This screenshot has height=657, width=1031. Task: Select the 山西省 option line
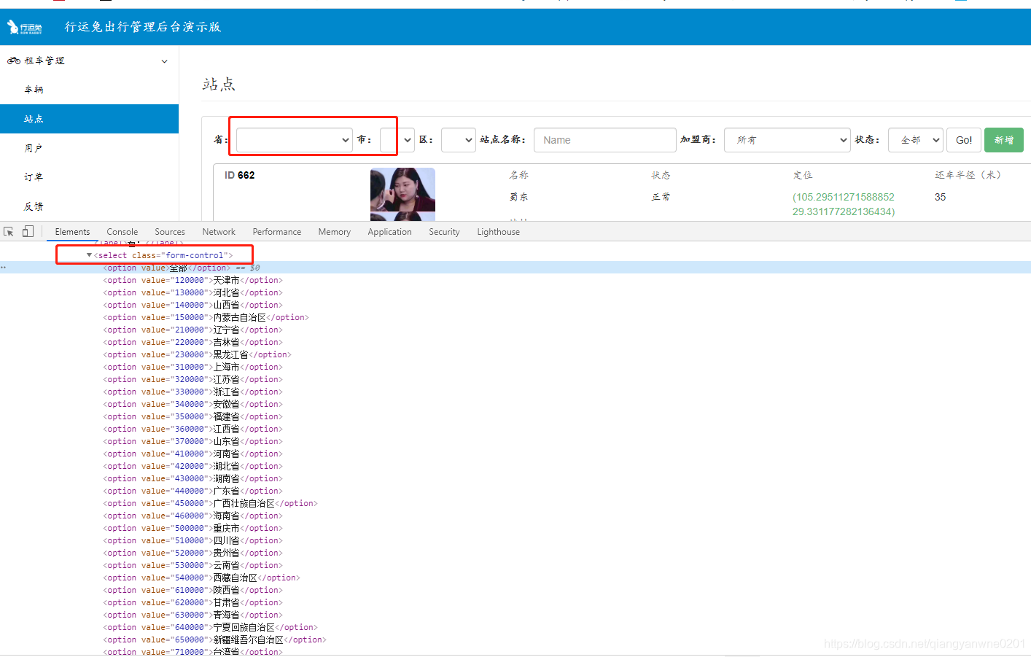(192, 305)
